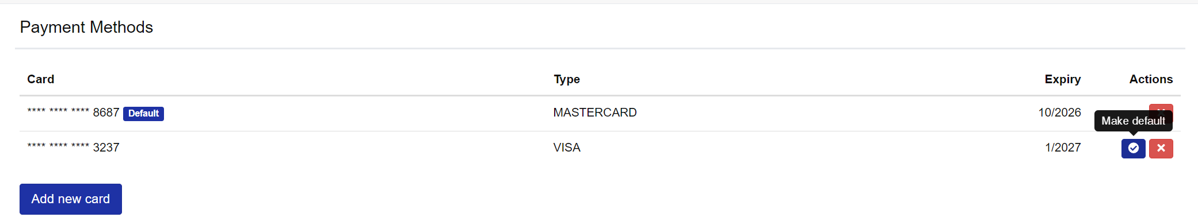Viewport: 1198px width, 221px height.
Task: Click the VISA type text
Action: 567,148
